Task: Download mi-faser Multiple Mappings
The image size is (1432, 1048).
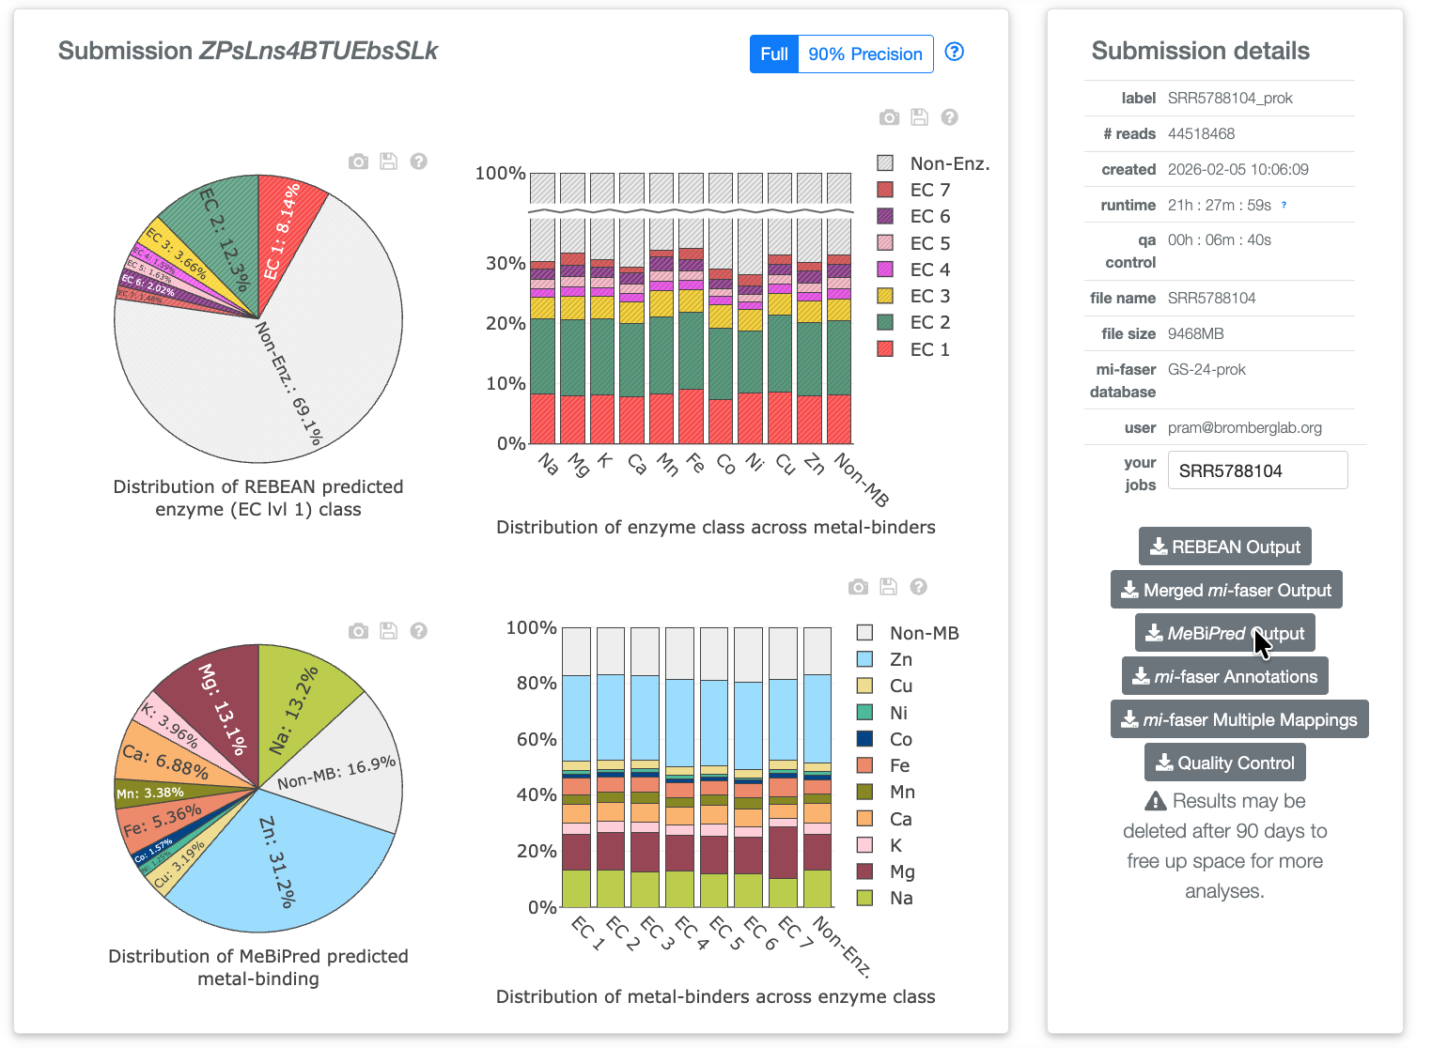Action: tap(1239, 719)
